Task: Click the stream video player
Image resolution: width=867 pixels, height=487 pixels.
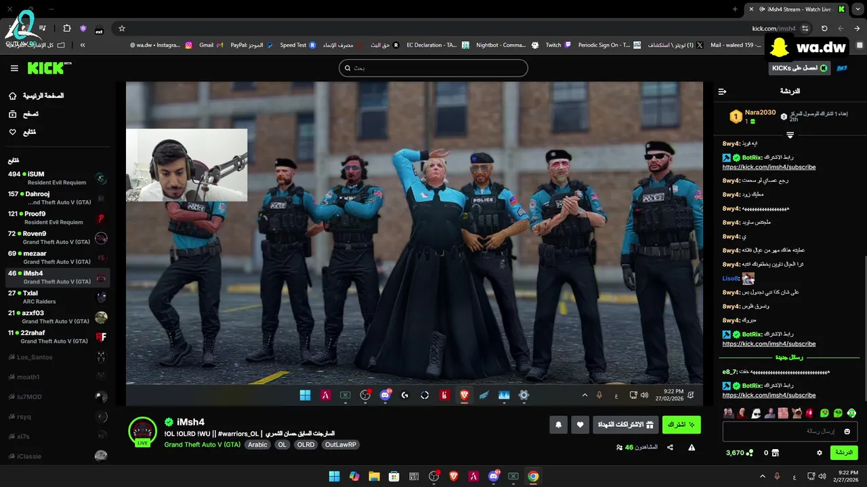Action: pos(414,243)
